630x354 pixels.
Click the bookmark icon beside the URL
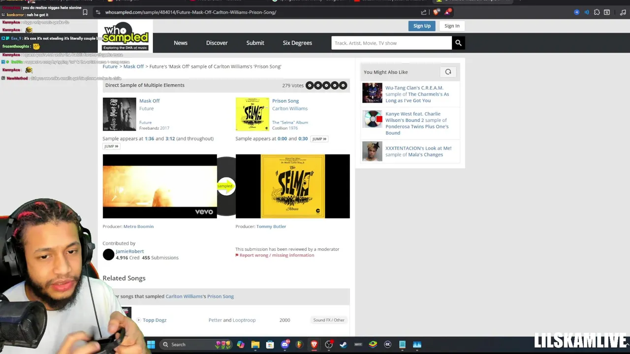(x=85, y=12)
